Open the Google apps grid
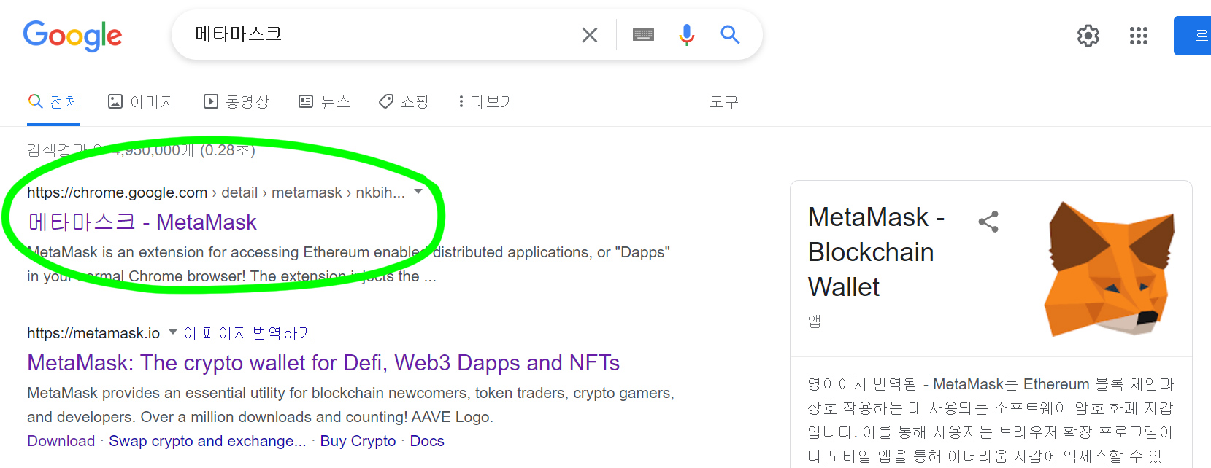This screenshot has width=1211, height=468. (x=1139, y=36)
